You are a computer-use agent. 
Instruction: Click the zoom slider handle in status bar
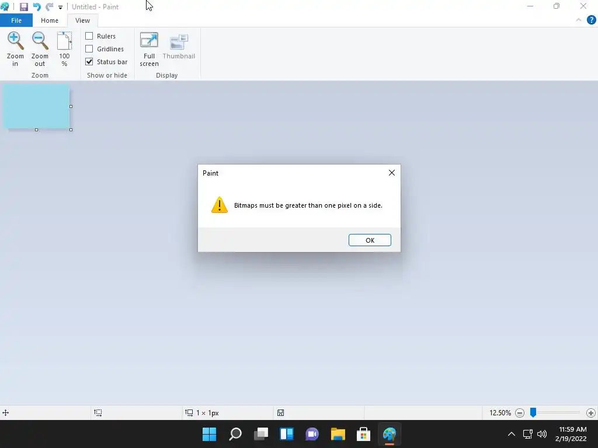click(533, 412)
